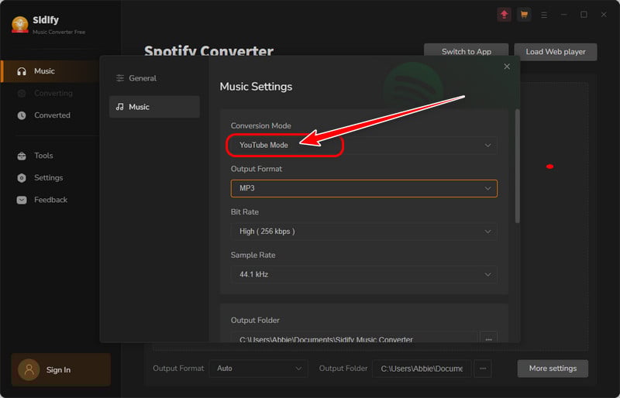Click the 'Music Converter Free' subtitle

59,32
